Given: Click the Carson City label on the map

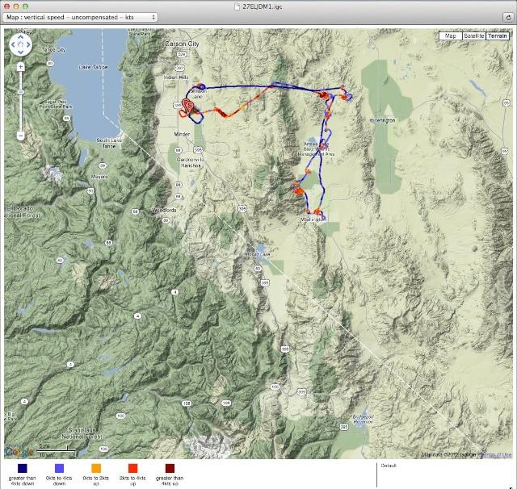Looking at the screenshot, I should click(182, 44).
